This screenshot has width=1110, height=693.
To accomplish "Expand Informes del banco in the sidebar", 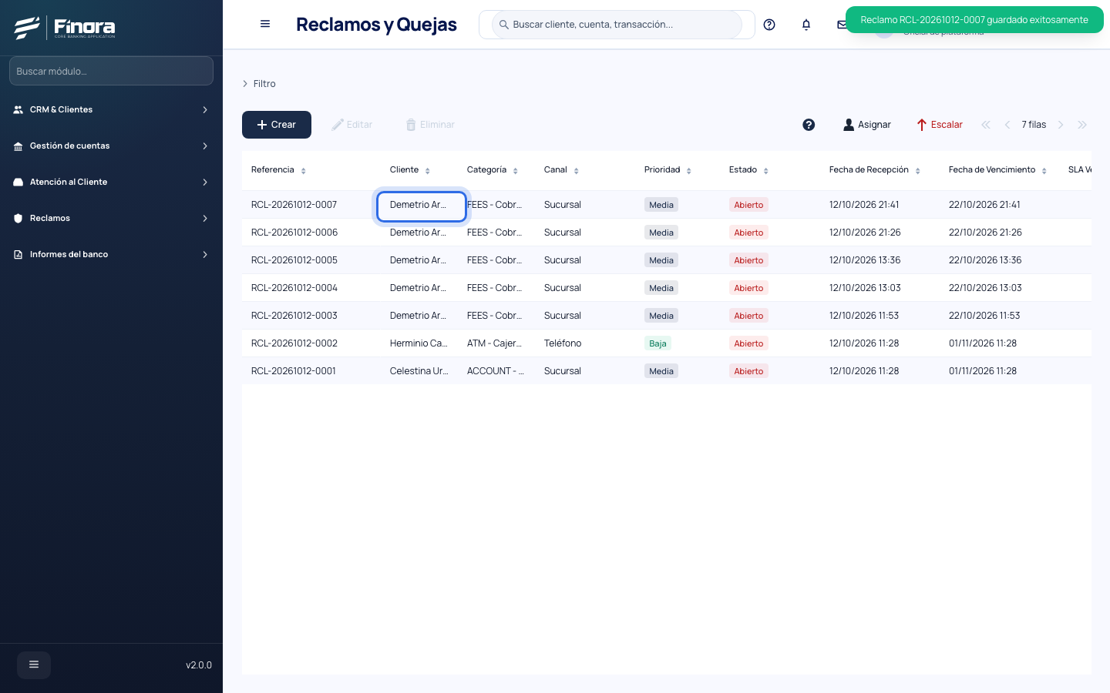I will point(111,254).
